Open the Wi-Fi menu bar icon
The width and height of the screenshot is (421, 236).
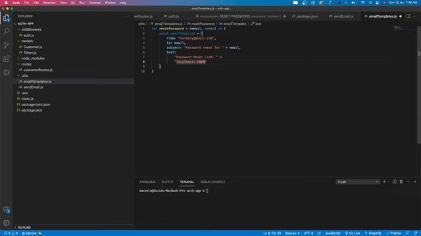(362, 3)
